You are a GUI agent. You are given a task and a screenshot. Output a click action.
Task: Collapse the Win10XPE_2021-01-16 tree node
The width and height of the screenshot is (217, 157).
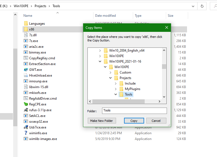(100, 61)
